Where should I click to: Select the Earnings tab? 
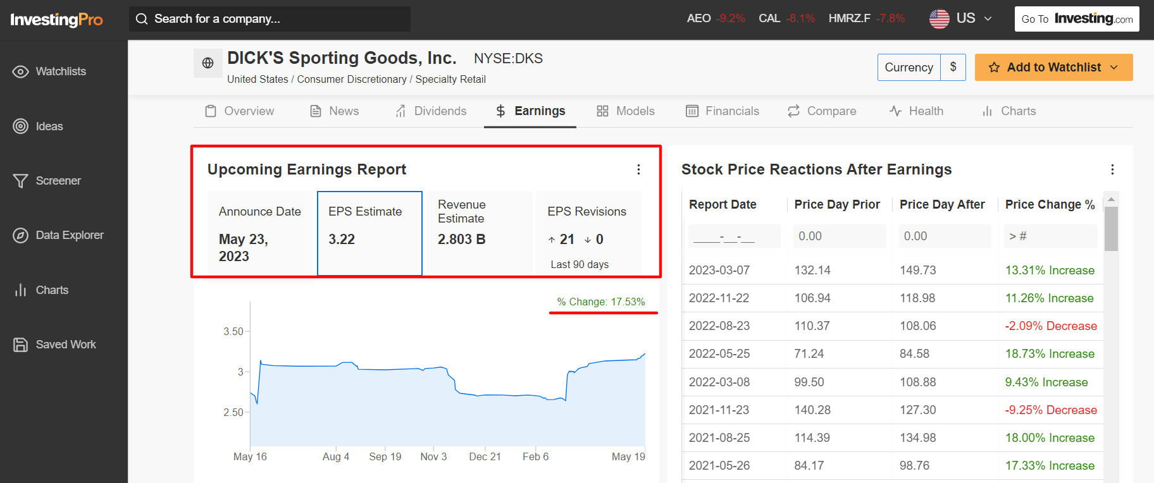[x=530, y=111]
